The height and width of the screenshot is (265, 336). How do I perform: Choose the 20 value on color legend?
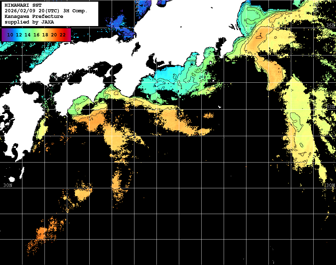54,35
